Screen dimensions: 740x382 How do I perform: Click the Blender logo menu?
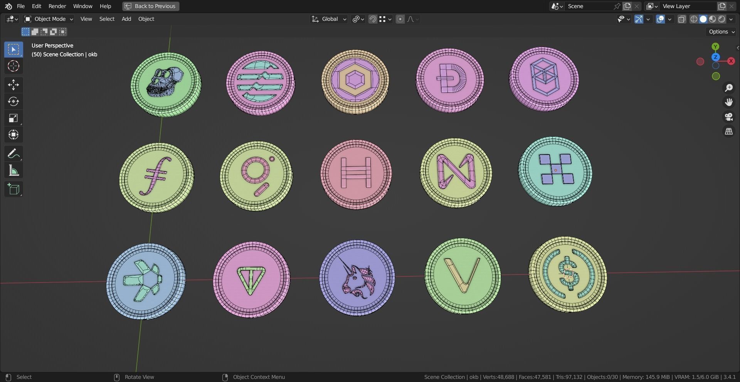[8, 6]
